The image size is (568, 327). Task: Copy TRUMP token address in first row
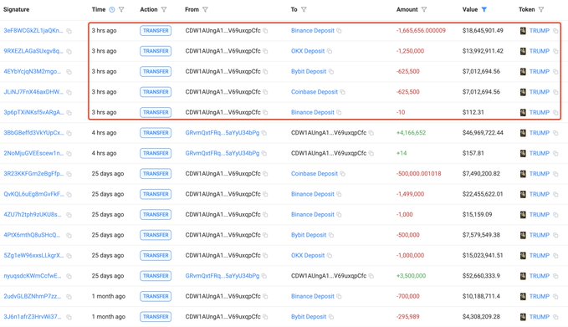pyautogui.click(x=555, y=31)
